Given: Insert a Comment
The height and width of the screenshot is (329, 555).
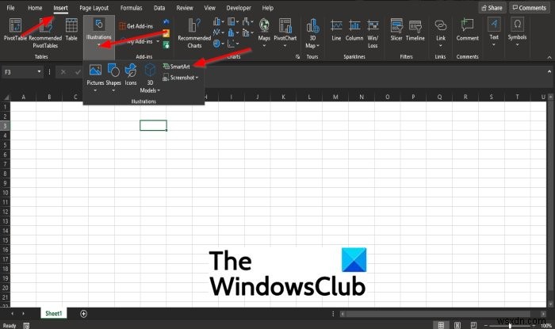Looking at the screenshot, I should (x=467, y=29).
